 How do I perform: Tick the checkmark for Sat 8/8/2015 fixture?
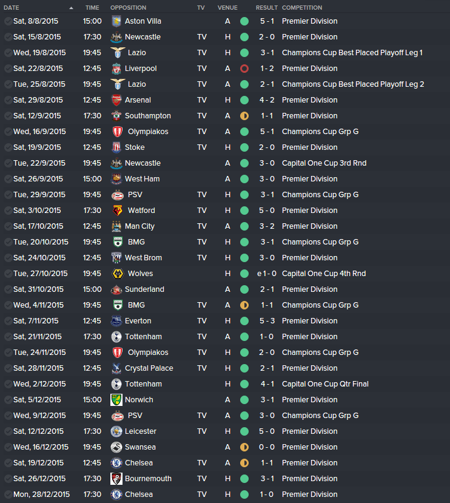point(8,21)
